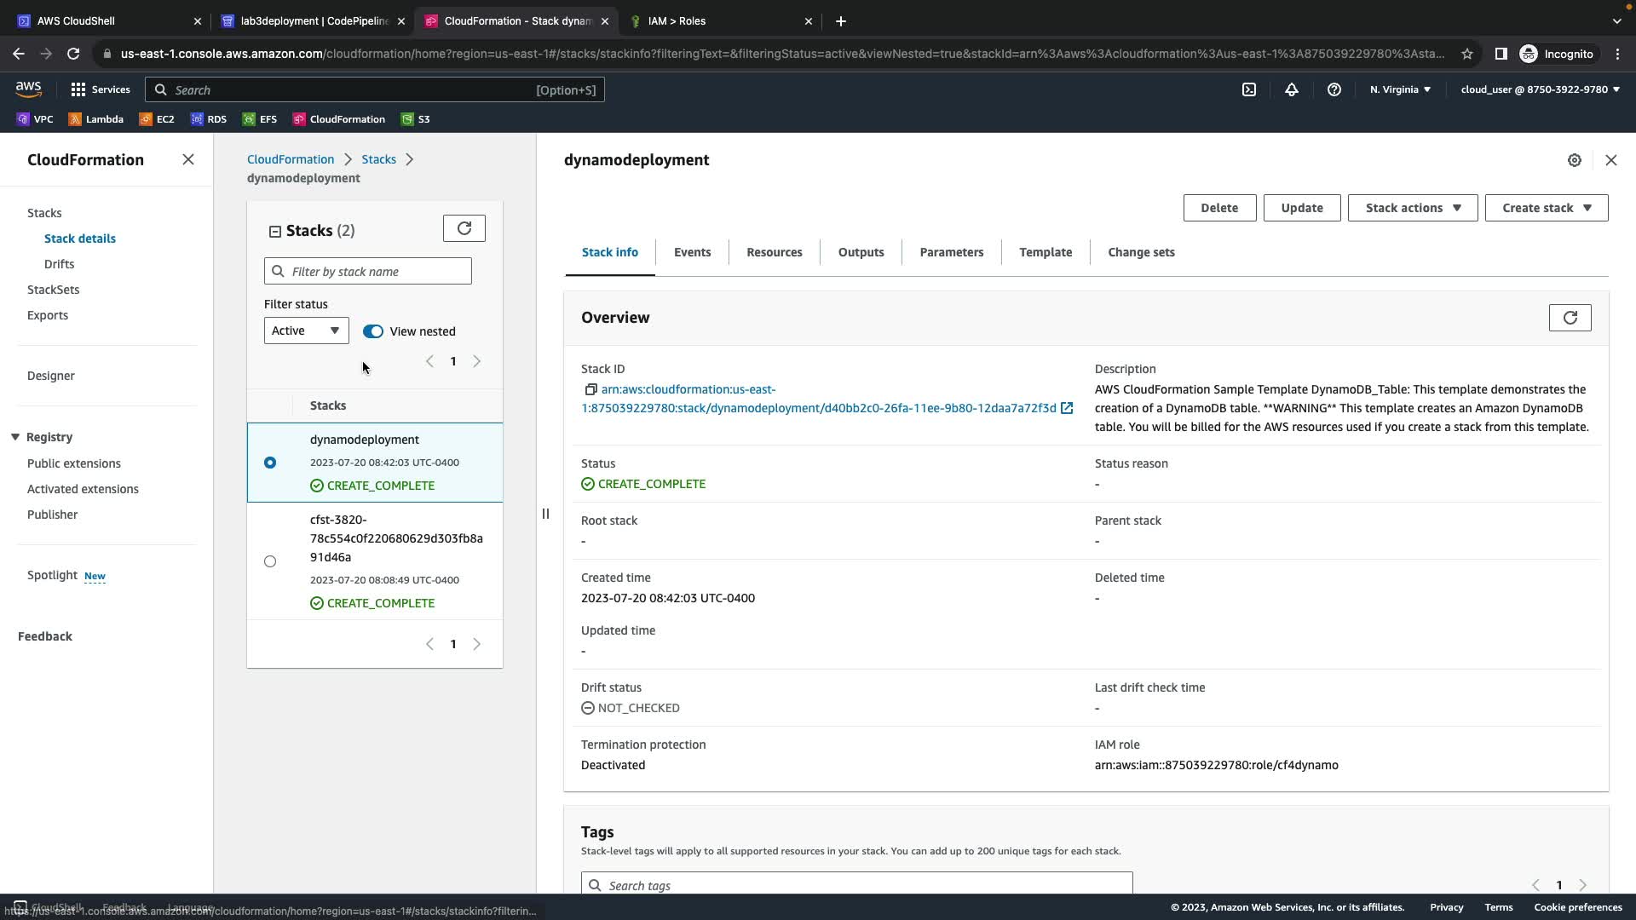Viewport: 1636px width, 920px height.
Task: Open the Active filter status dropdown
Action: click(x=306, y=331)
